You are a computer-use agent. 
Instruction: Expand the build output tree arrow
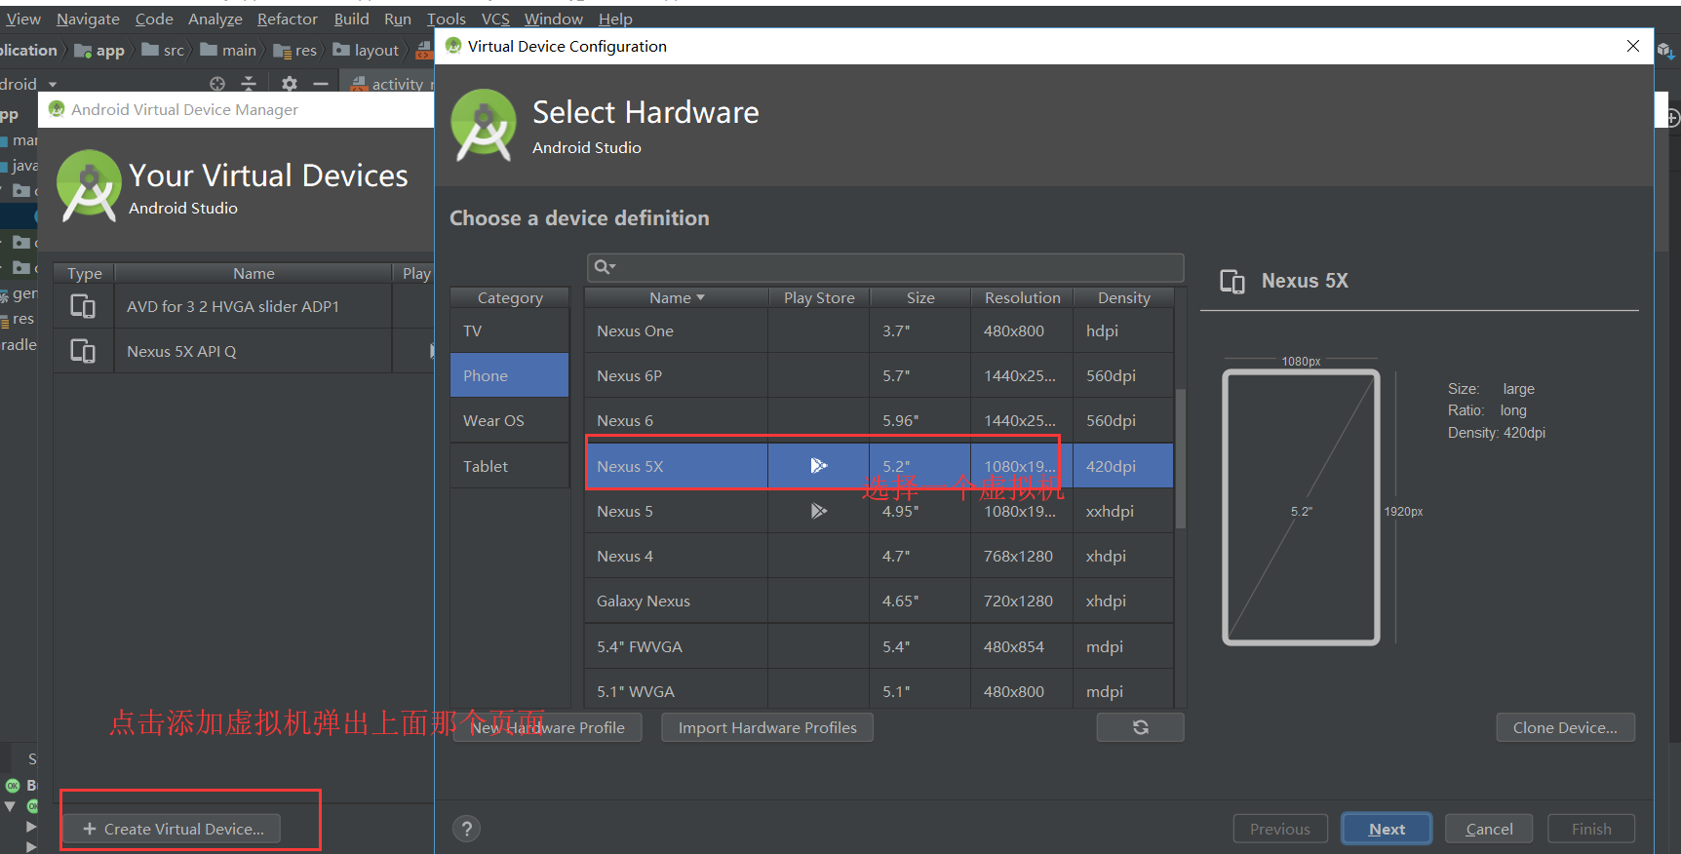coord(10,807)
